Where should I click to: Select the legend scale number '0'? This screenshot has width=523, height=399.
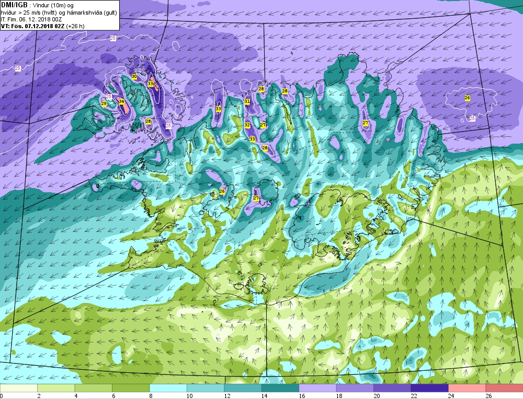(2, 396)
